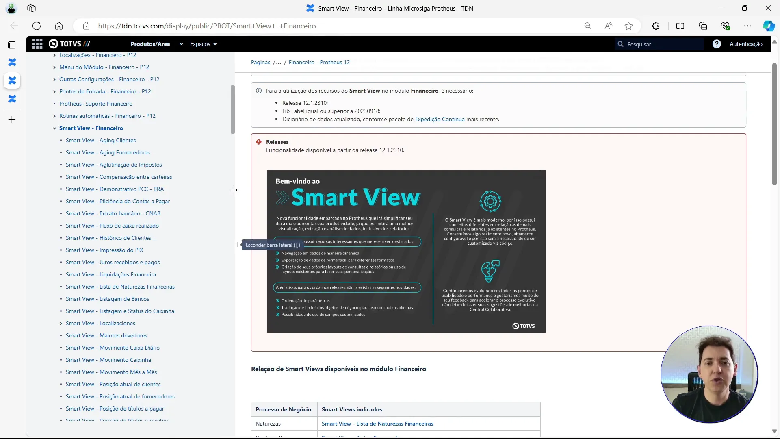Open Páginas breadcrumb link
The width and height of the screenshot is (780, 439).
[x=260, y=62]
